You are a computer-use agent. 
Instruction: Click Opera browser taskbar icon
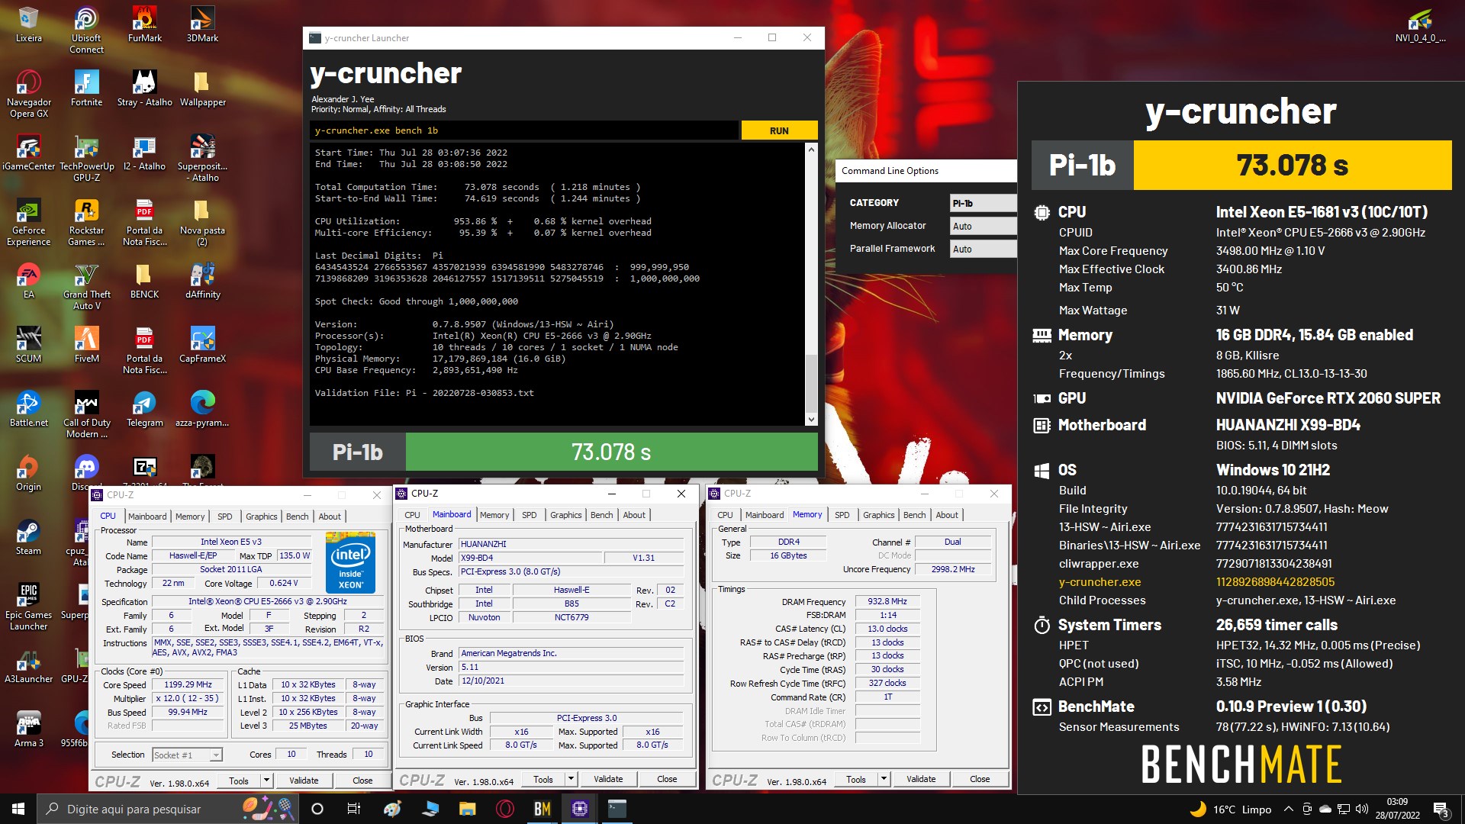coord(504,809)
